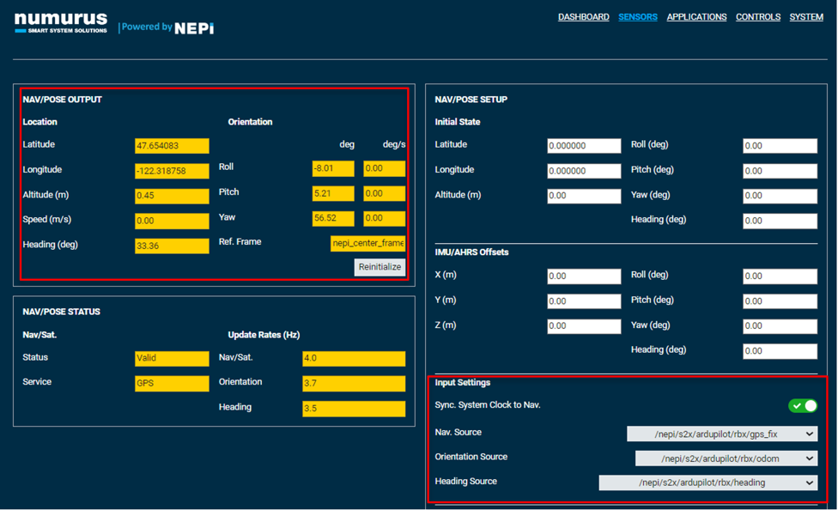Go to the CONTROLS page
Viewport: 838px width, 510px height.
point(758,16)
